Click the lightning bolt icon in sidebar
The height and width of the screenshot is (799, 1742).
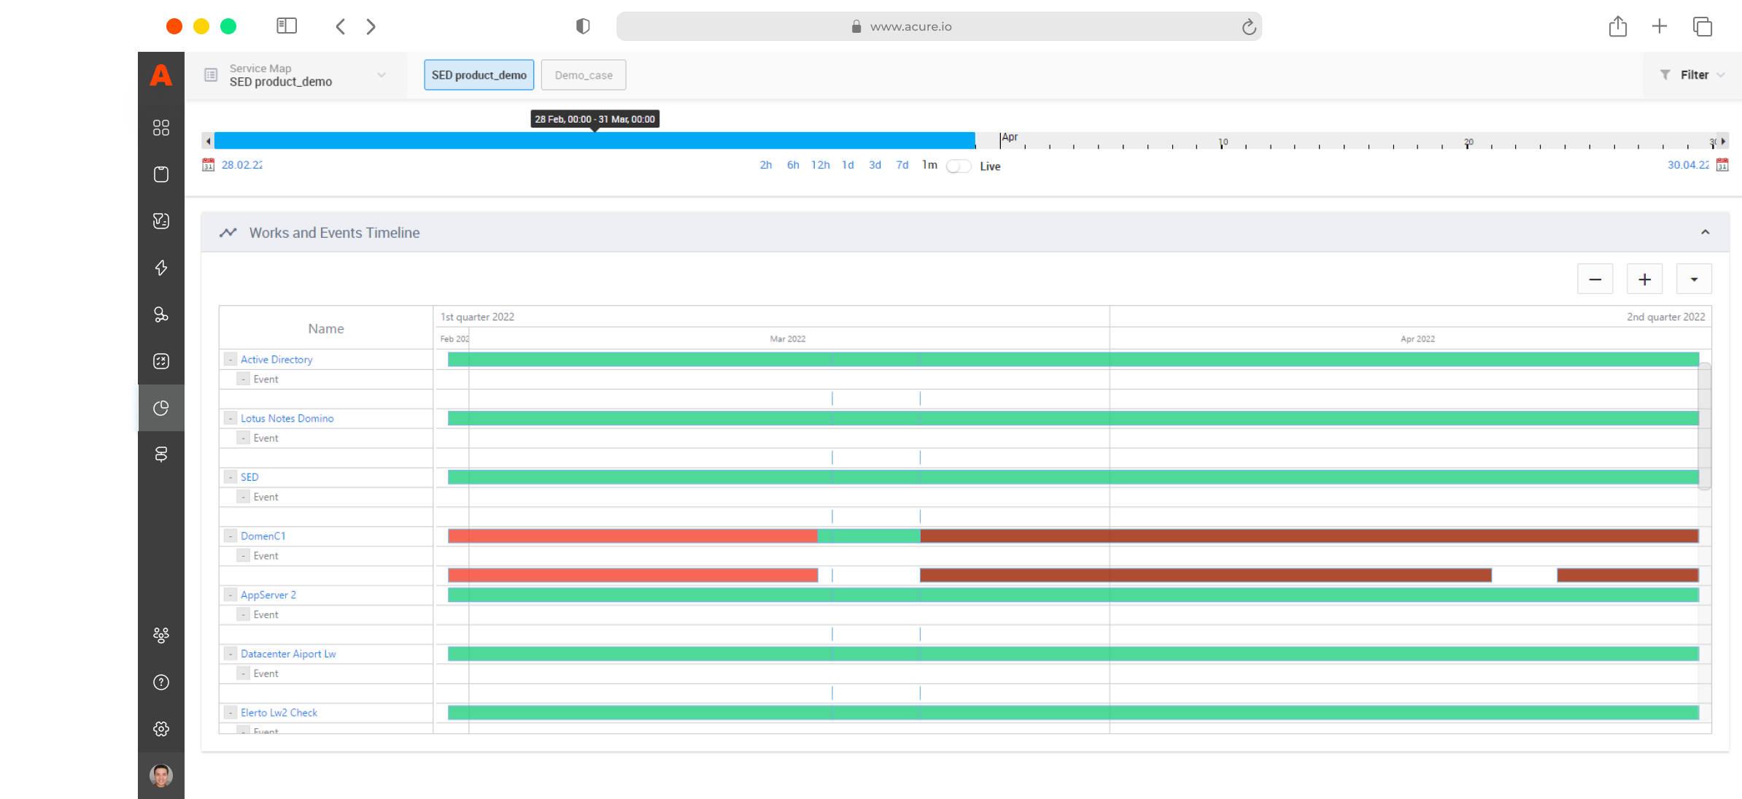[161, 268]
